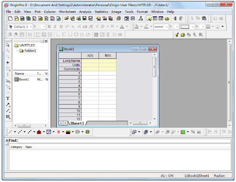The height and width of the screenshot is (182, 236).
Task: Select the Rectangle drawing tool
Action: tap(8, 117)
